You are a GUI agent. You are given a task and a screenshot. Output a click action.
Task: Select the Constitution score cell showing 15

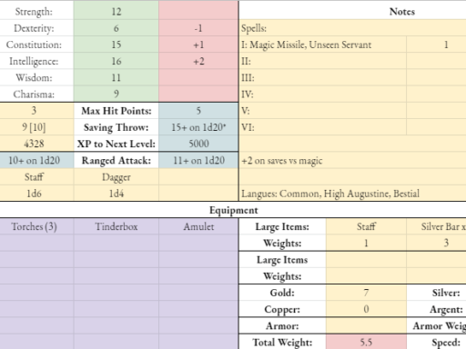[116, 45]
